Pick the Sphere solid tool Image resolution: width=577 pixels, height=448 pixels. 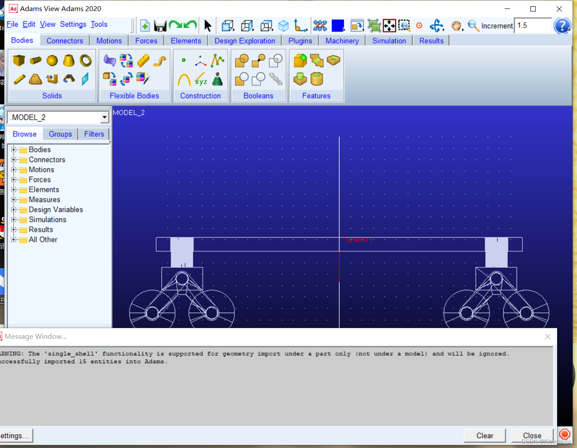[52, 60]
